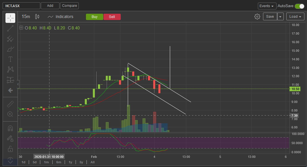Open the Load dropdown
The height and width of the screenshot is (167, 307).
[295, 17]
